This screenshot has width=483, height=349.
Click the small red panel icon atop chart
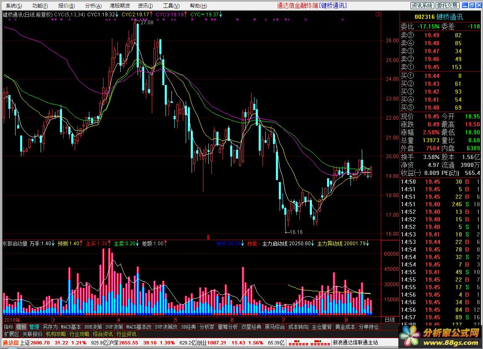[378, 14]
